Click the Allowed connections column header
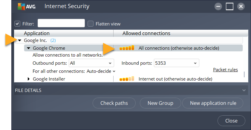This screenshot has height=130, width=251. coord(146,33)
